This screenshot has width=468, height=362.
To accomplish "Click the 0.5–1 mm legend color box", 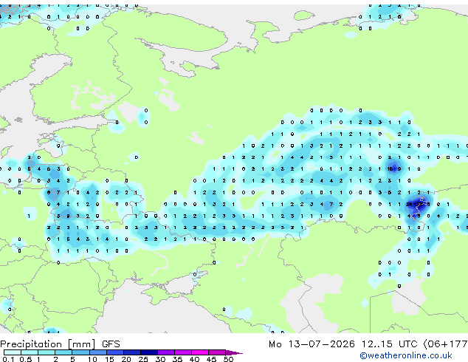I will click(x=30, y=352).
